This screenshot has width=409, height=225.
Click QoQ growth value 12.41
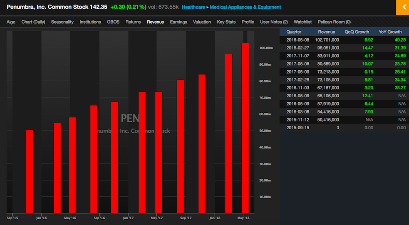367,96
